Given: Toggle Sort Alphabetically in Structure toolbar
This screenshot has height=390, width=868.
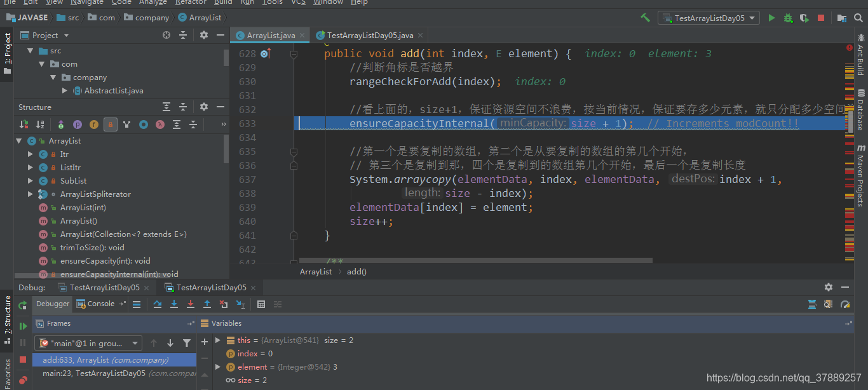Looking at the screenshot, I should point(40,124).
